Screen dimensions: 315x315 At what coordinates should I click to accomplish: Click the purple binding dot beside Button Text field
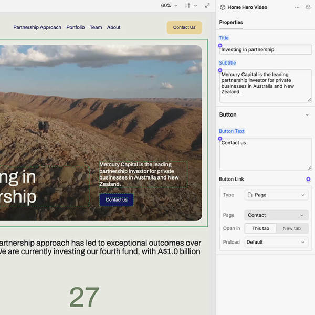(220, 139)
